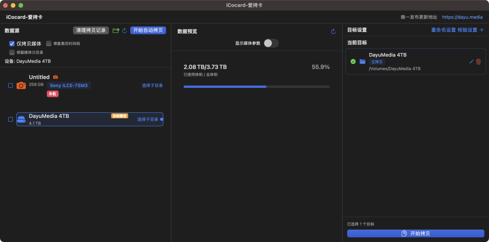Add a new target with plus icon
This screenshot has width=489, height=242.
pos(481,30)
